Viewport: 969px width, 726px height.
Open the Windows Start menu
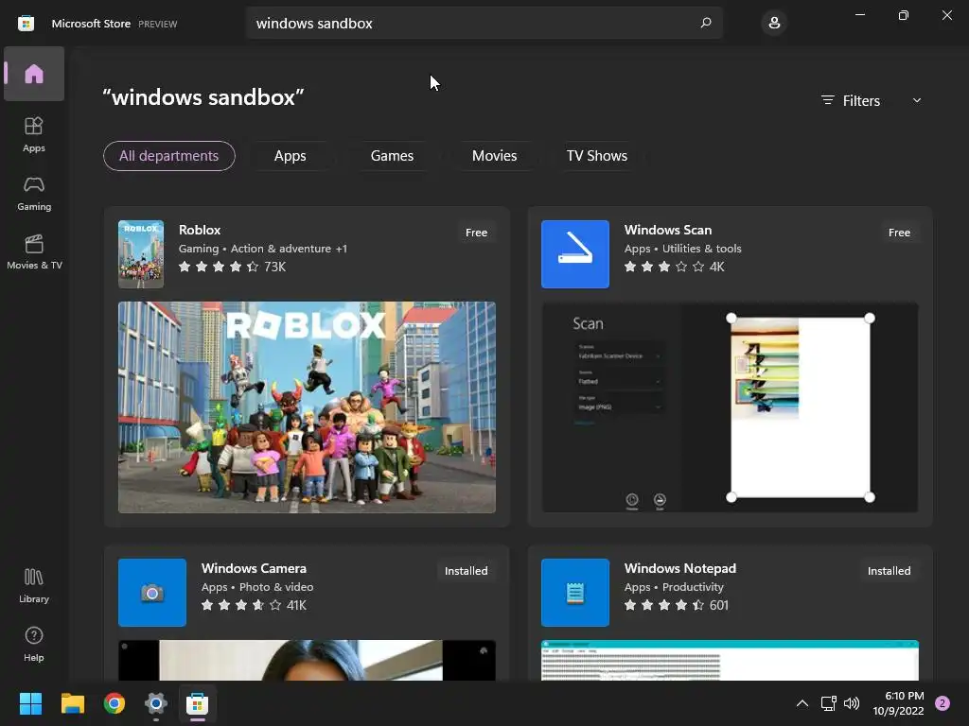coord(30,703)
